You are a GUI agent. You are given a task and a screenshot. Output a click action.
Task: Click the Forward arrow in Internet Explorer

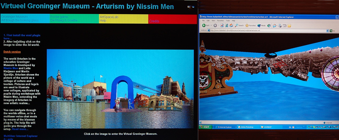click(x=215, y=25)
